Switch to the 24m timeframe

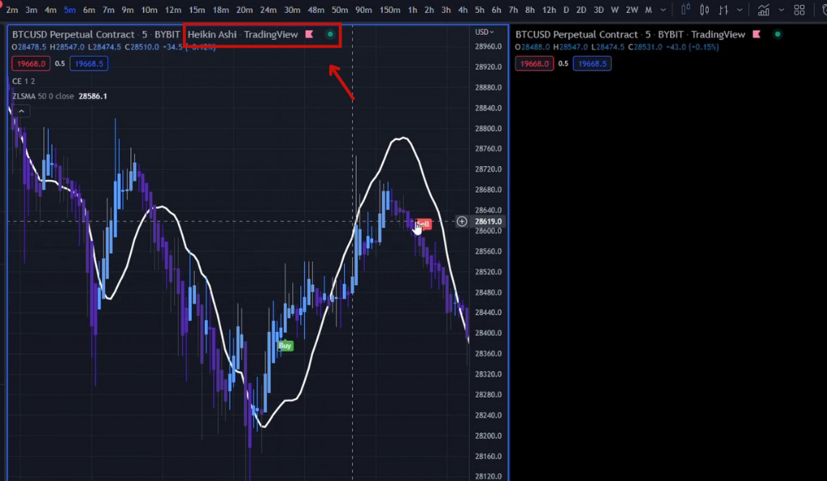pos(268,10)
